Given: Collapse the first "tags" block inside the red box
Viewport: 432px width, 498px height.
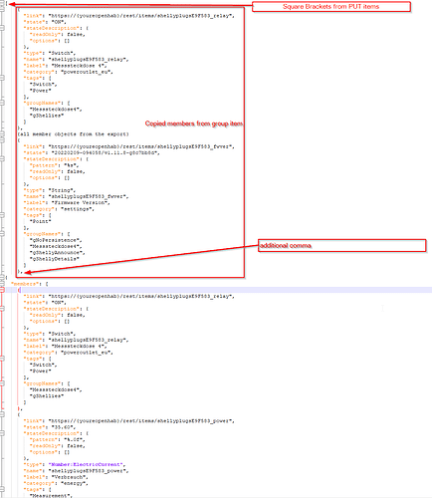Looking at the screenshot, I should click(x=2, y=78).
